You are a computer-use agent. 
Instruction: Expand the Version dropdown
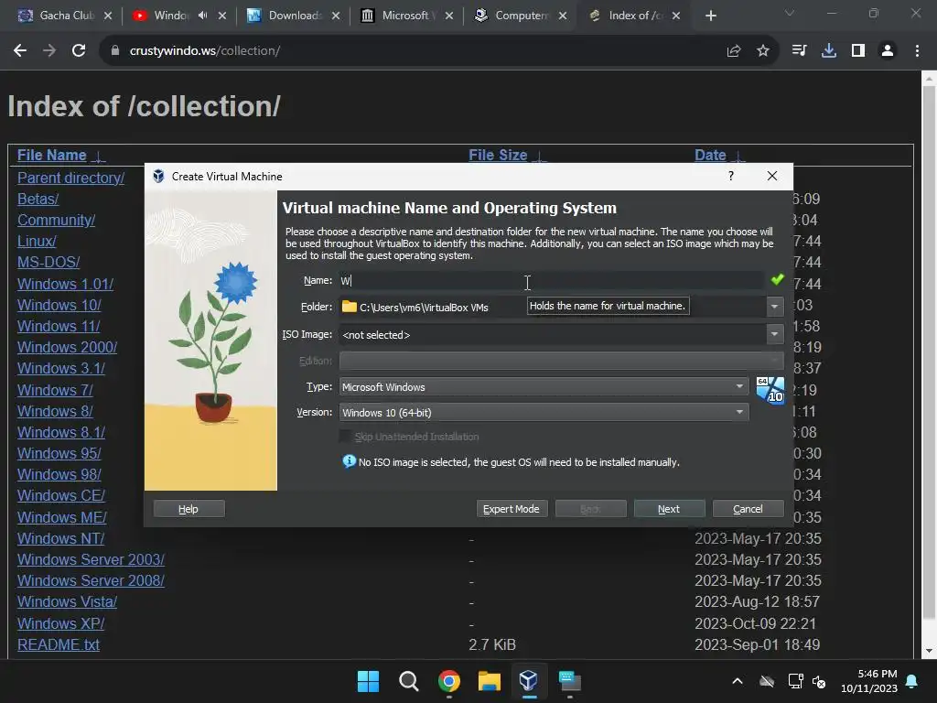pos(739,413)
